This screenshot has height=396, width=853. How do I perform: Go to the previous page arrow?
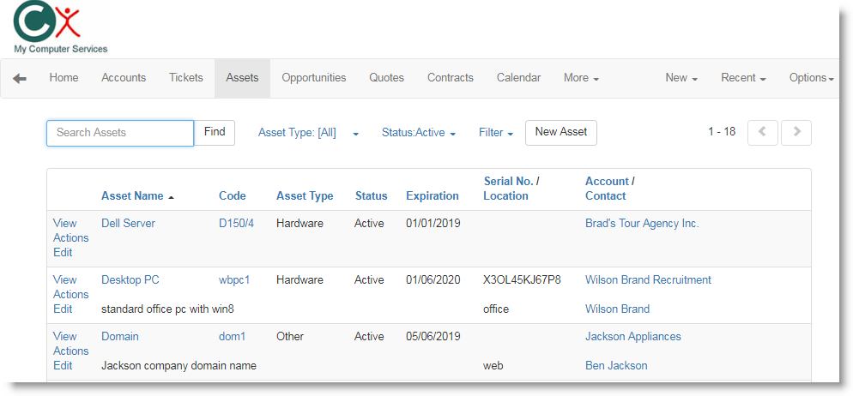pos(763,132)
